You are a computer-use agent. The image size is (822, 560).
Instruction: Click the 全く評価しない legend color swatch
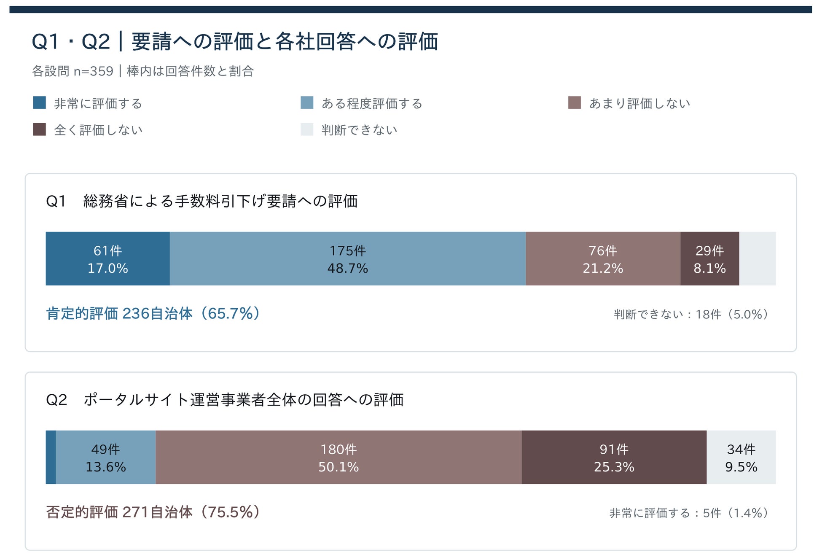point(39,129)
